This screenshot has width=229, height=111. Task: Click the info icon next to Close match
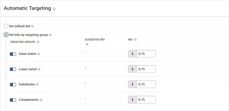38,54
